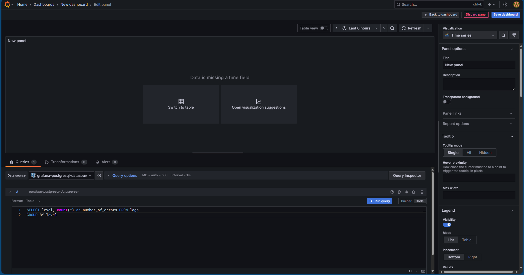
Task: Click the Search input in top bar
Action: pyautogui.click(x=439, y=4)
